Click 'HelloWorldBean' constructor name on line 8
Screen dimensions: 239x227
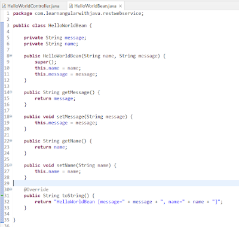(62, 56)
